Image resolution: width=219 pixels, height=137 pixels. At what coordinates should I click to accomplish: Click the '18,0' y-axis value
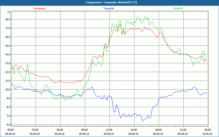point(8,19)
